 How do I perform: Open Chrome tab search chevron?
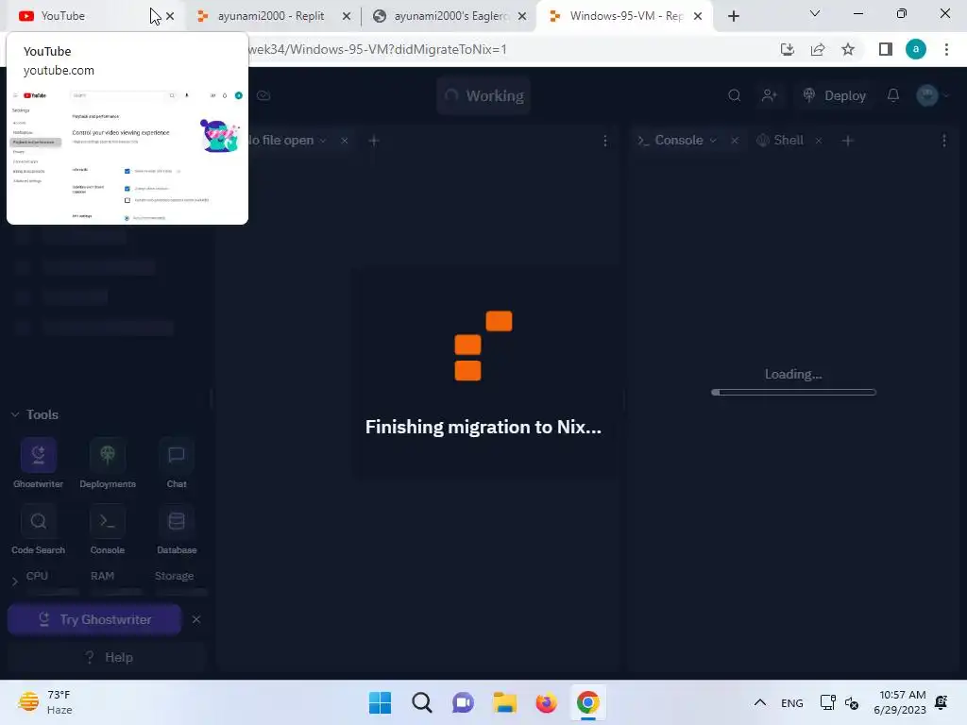coord(815,13)
